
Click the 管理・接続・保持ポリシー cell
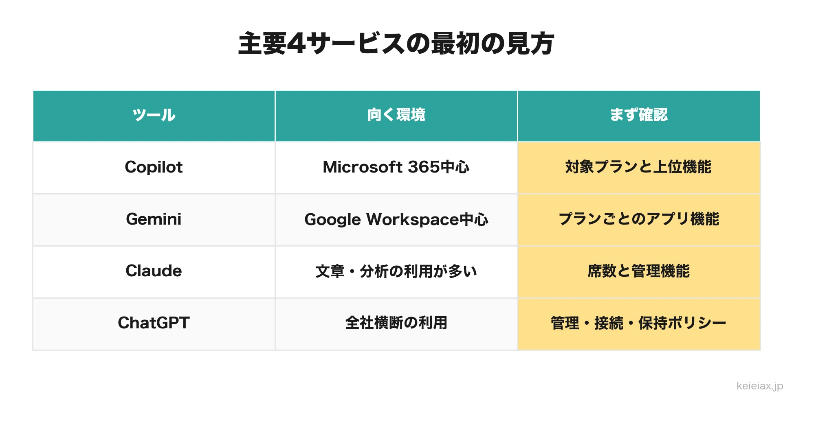click(x=639, y=324)
